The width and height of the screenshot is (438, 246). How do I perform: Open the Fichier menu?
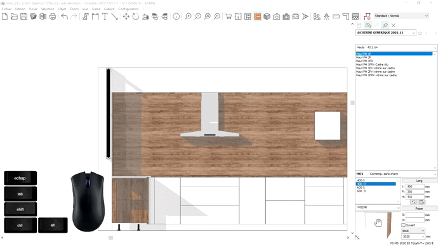(7, 9)
